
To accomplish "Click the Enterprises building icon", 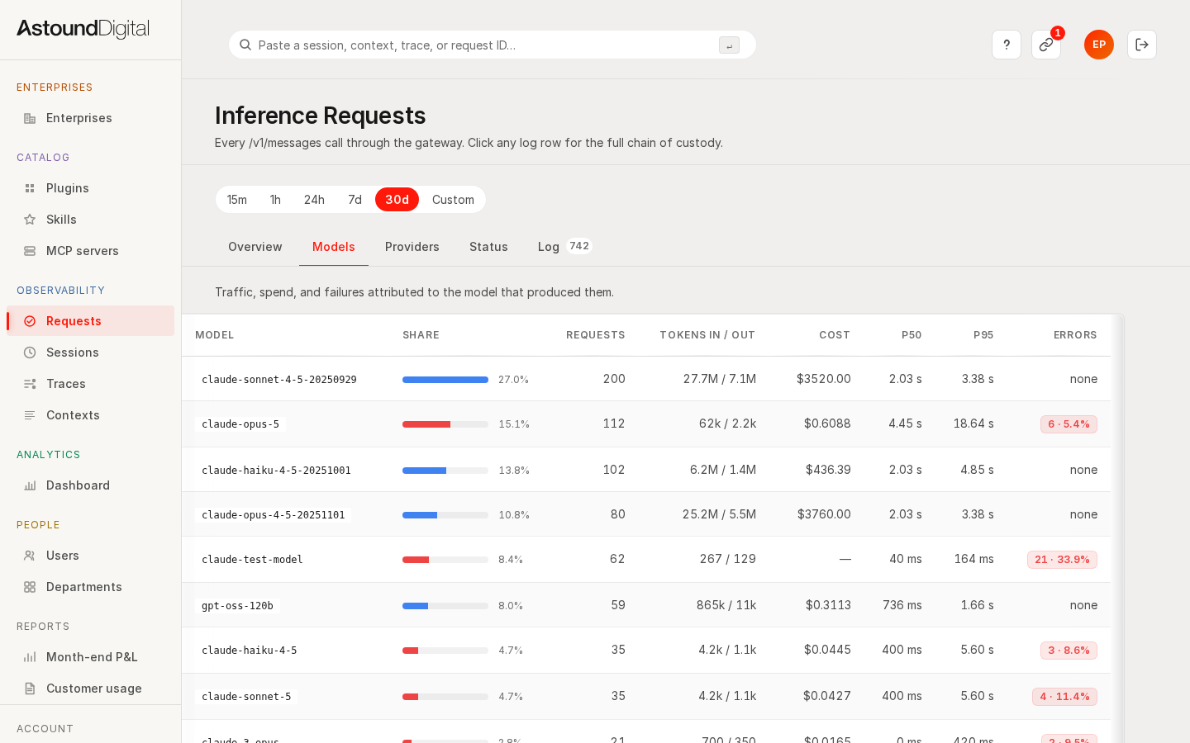I will point(30,118).
